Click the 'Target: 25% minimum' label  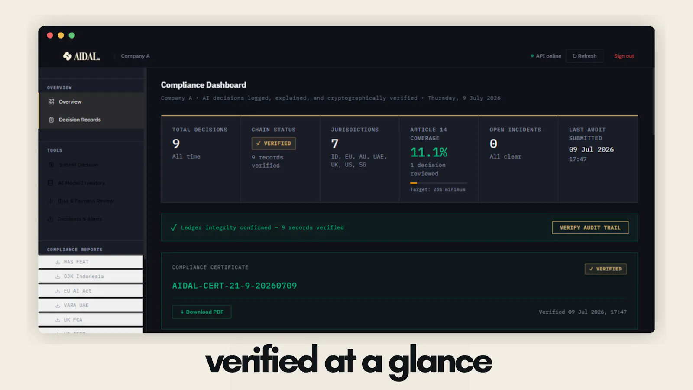pos(438,189)
